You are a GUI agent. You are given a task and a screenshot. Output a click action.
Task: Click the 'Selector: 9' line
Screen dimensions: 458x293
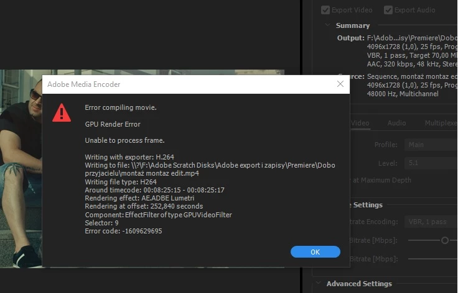[x=101, y=223]
